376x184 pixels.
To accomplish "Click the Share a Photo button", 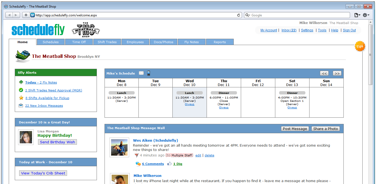I will (326, 129).
